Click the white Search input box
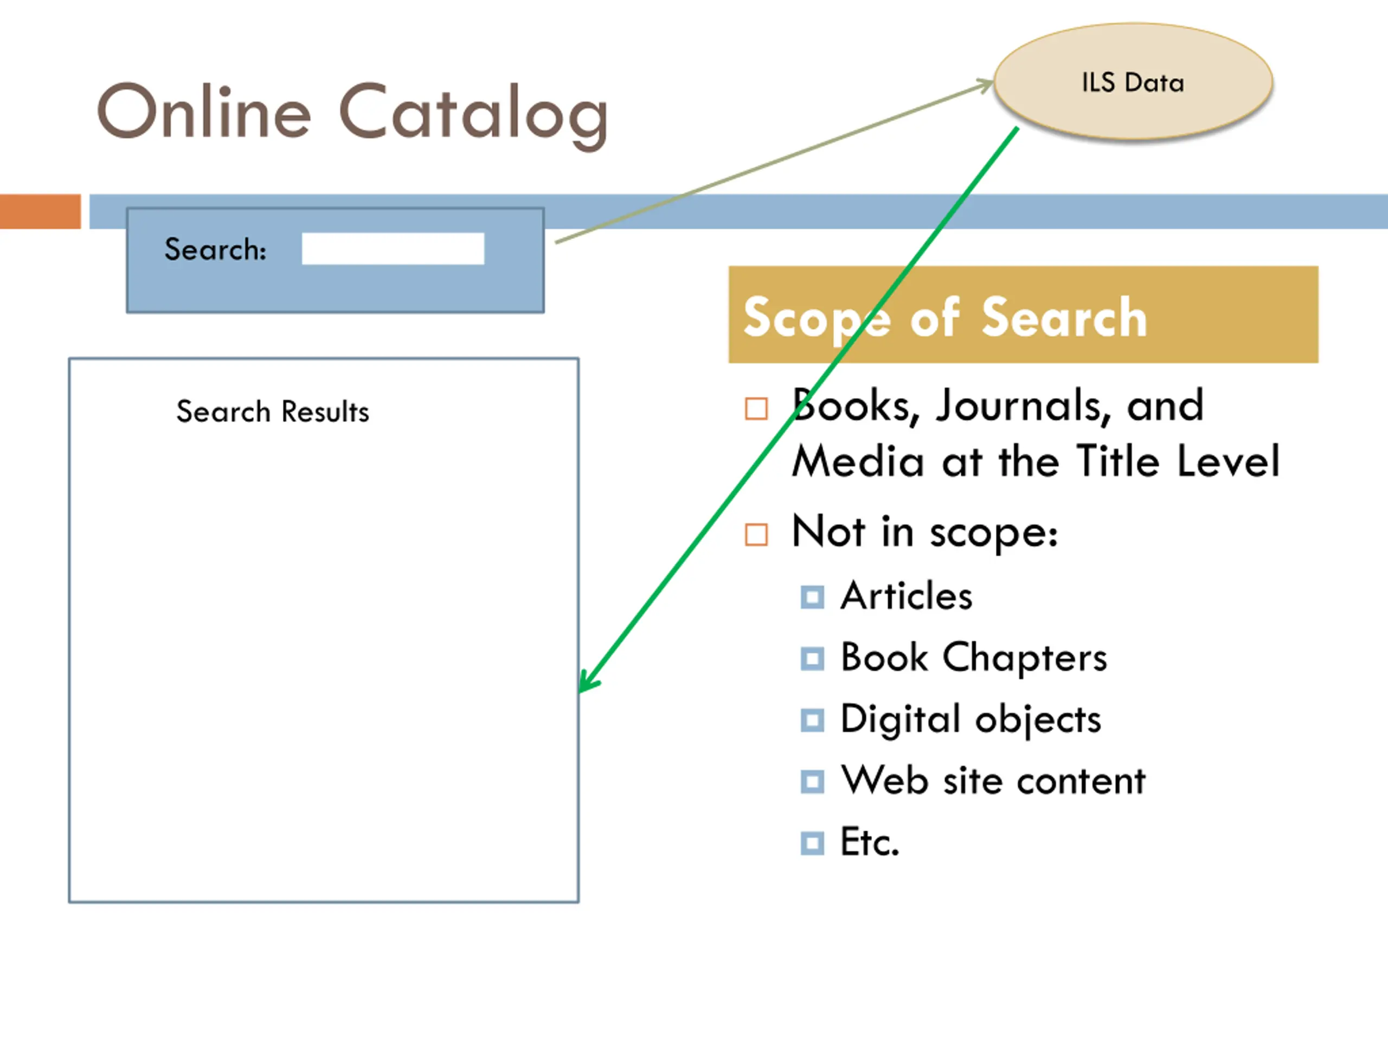This screenshot has height=1041, width=1388. (x=393, y=248)
